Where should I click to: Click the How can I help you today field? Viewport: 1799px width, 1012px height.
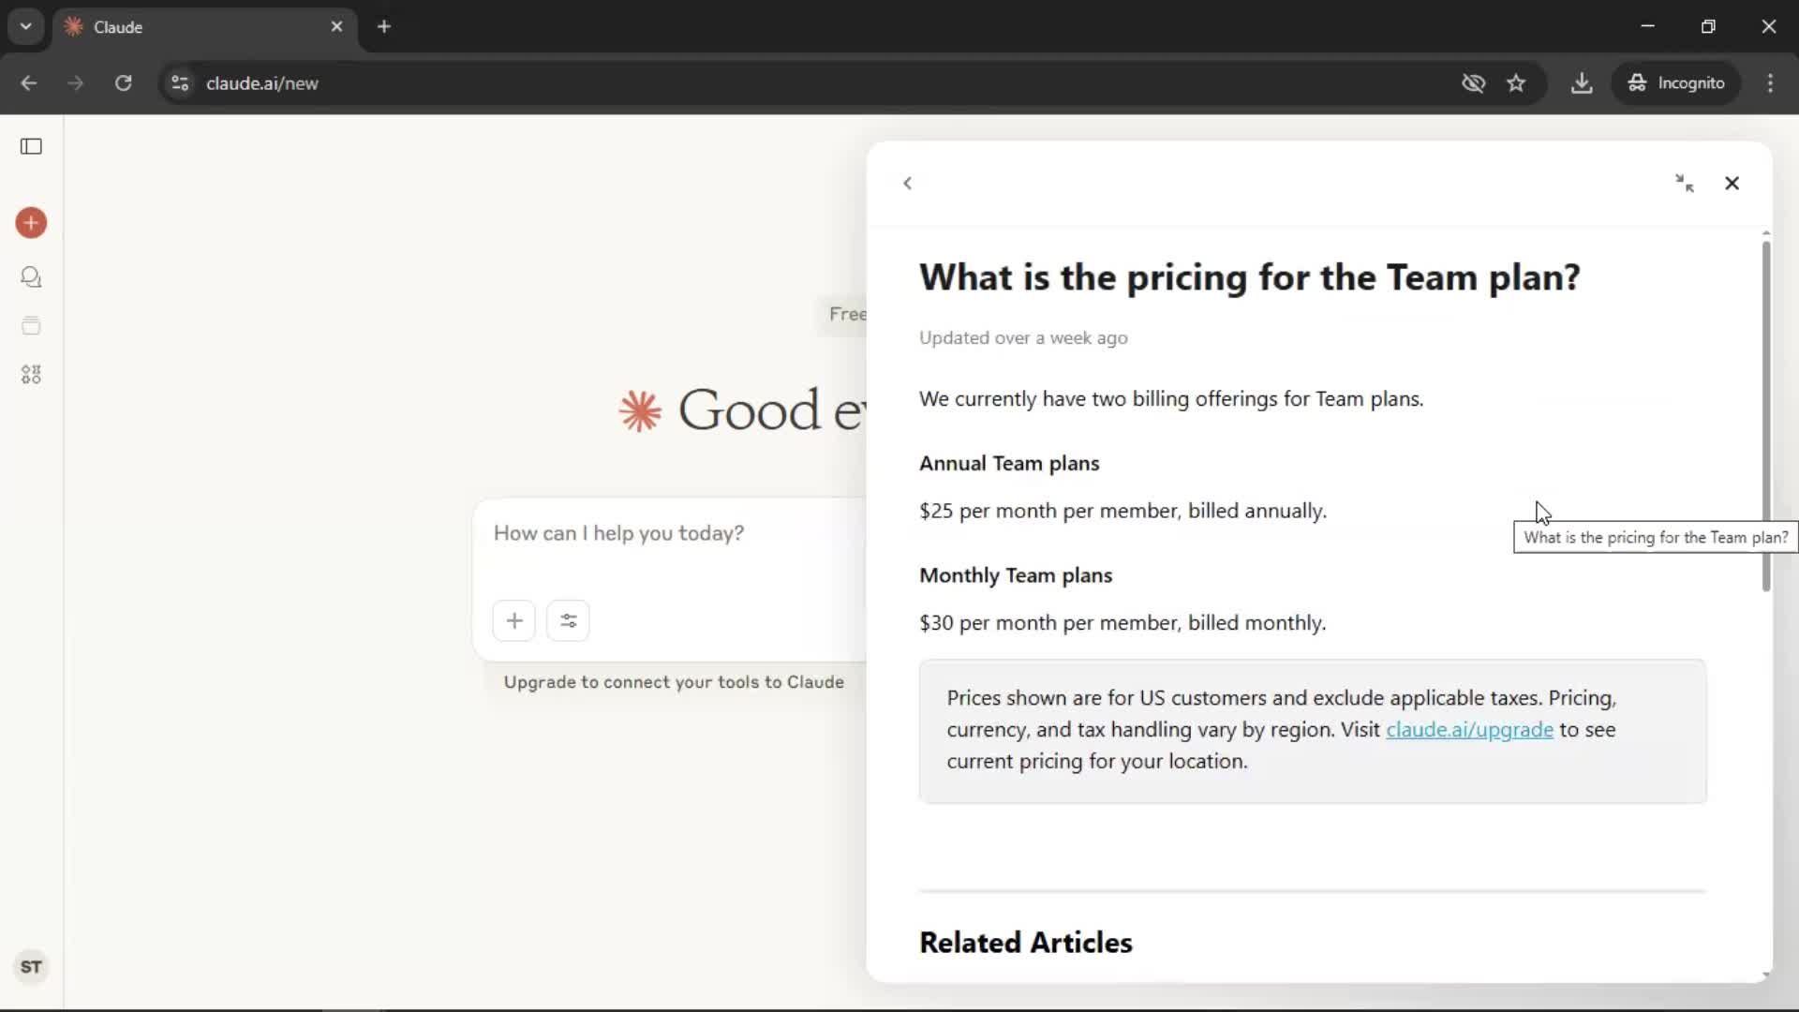(x=670, y=533)
